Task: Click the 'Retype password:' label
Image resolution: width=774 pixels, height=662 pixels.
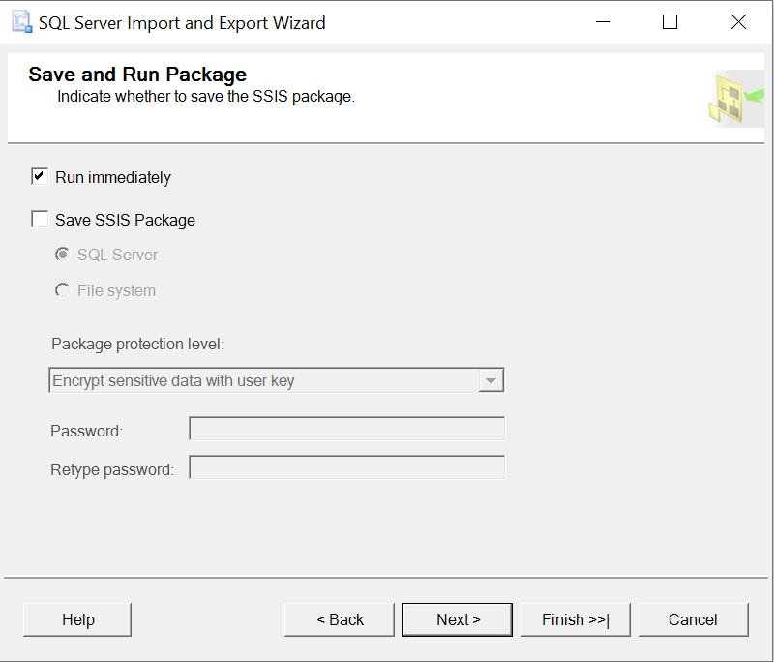Action: (x=112, y=469)
